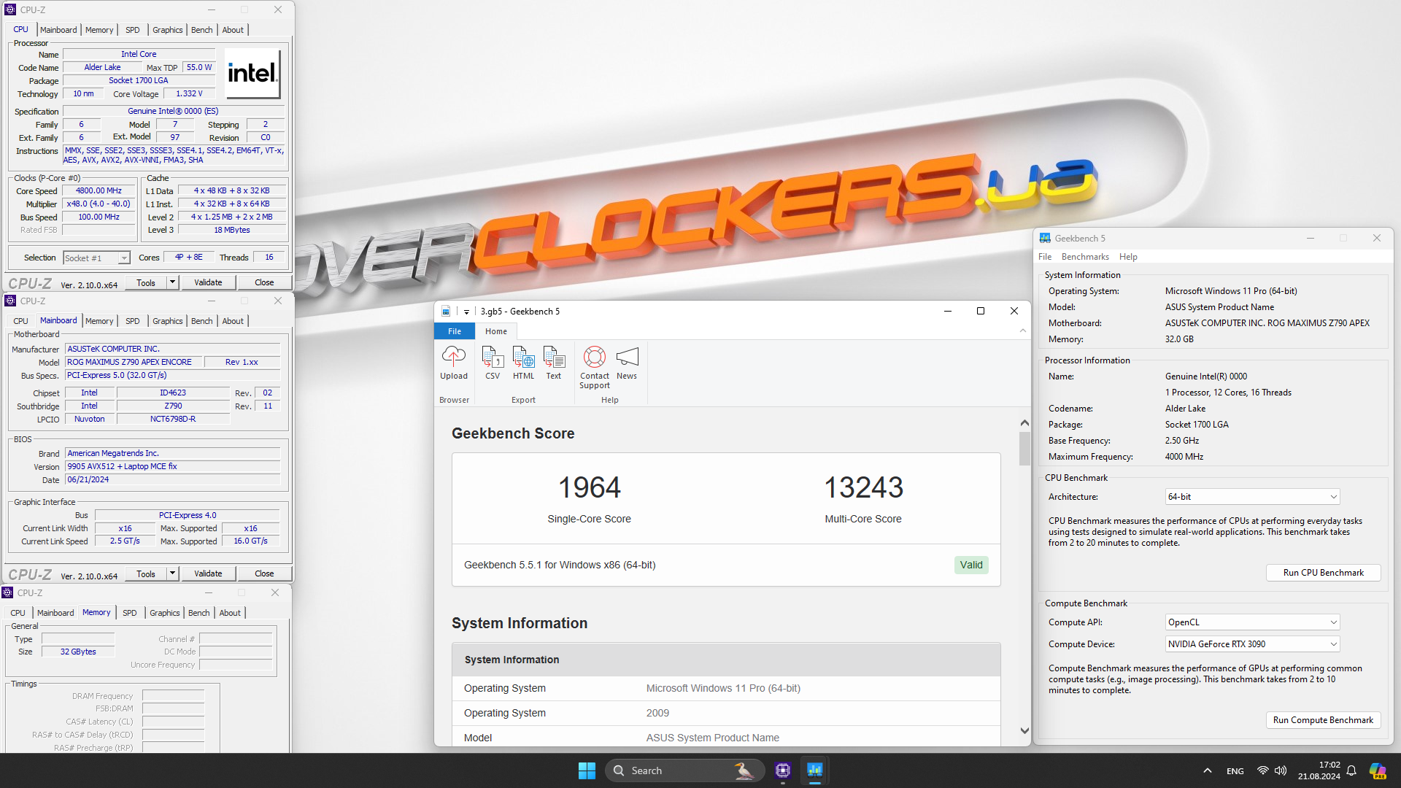Click the Intel logo in CPU-Z

tap(252, 73)
